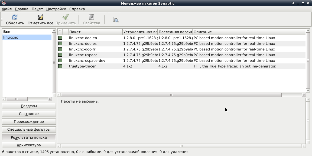Maximize the Synaptic window

[303, 3]
